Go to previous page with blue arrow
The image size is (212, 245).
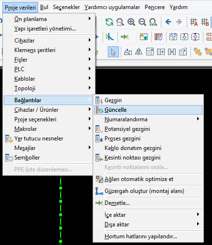[x=168, y=21]
